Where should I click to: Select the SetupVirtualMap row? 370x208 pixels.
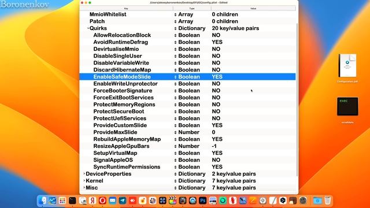(x=187, y=153)
